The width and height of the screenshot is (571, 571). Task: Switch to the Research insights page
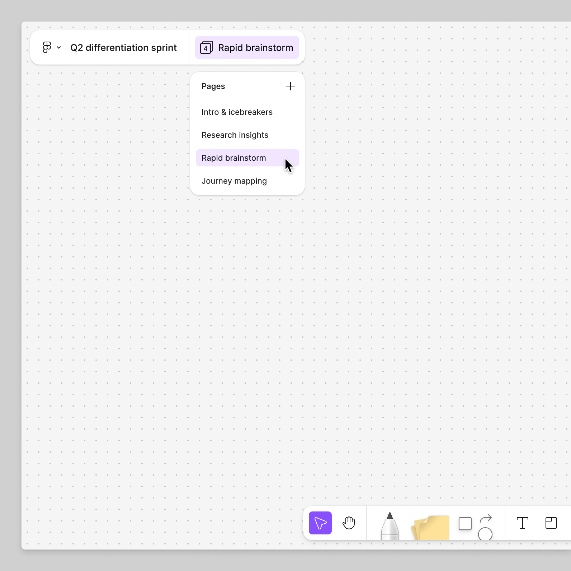247,135
